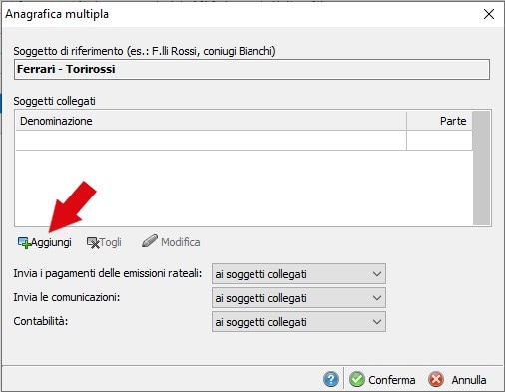The image size is (505, 392).
Task: Click the Modifica pencil button
Action: tap(171, 242)
